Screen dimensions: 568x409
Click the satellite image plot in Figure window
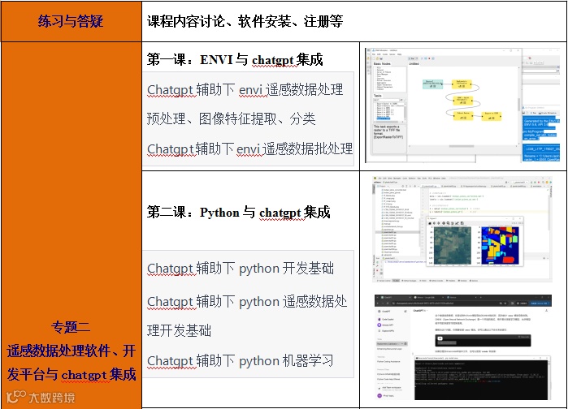(x=453, y=246)
